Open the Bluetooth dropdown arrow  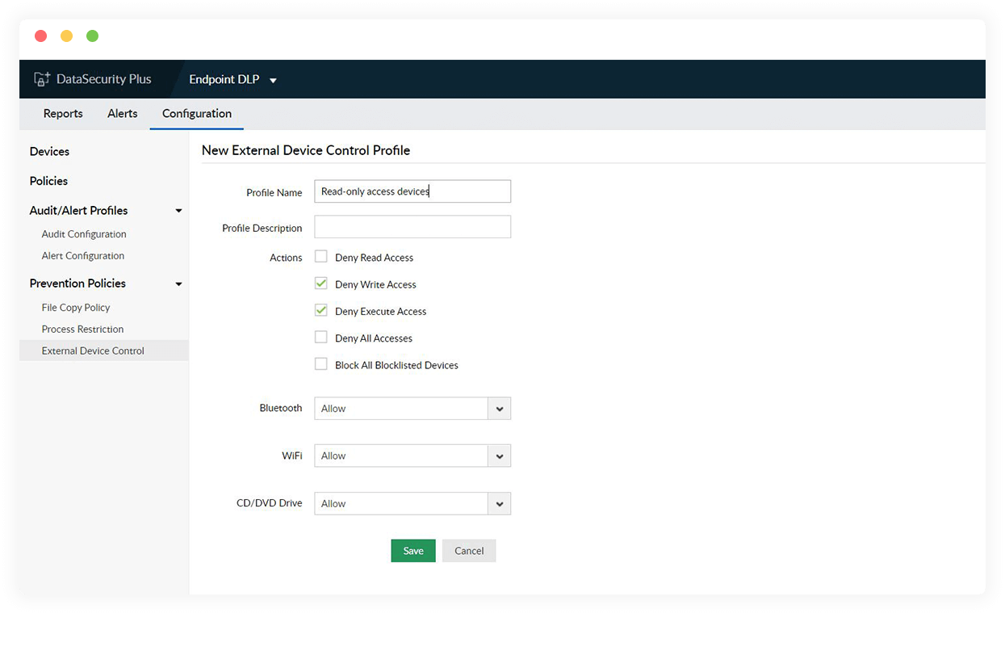500,409
